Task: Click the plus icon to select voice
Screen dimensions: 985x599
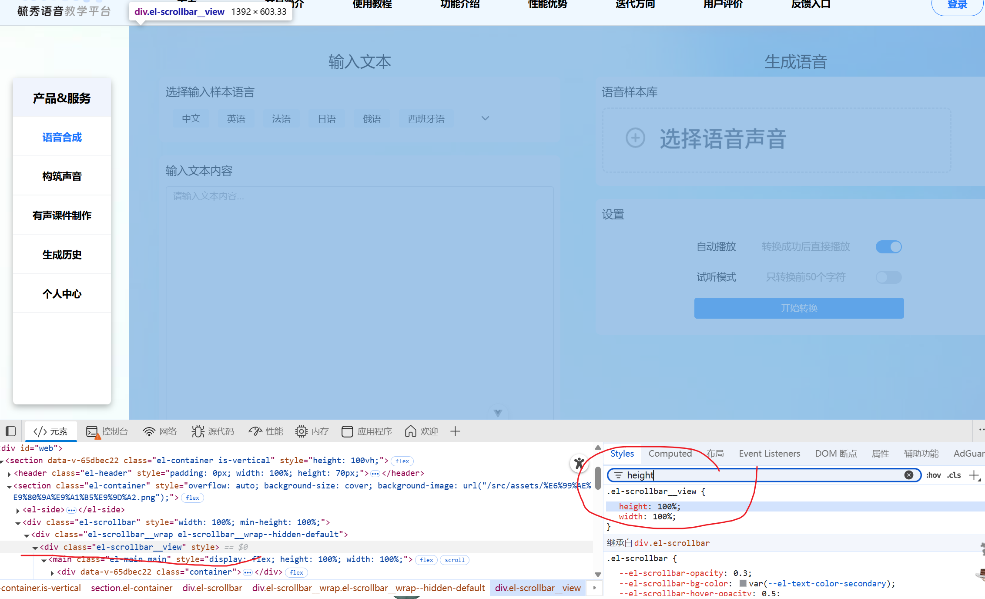Action: (635, 138)
